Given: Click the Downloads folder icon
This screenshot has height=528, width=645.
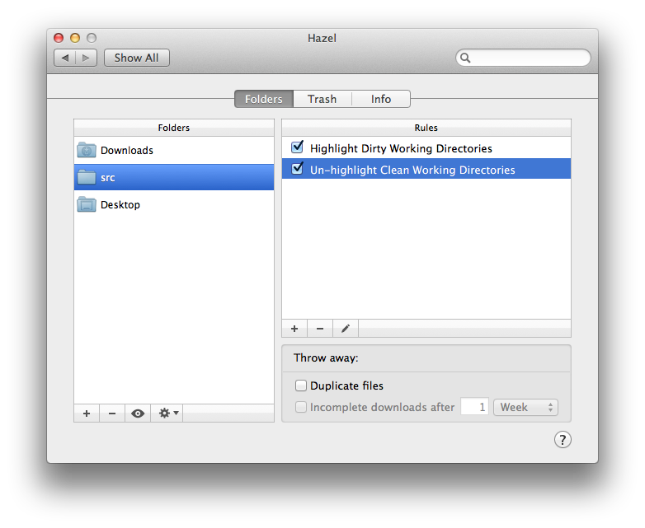Looking at the screenshot, I should click(x=87, y=150).
